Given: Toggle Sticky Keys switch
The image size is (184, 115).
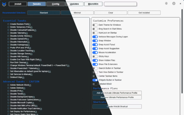Looking at the screenshot, I should coord(95,56).
